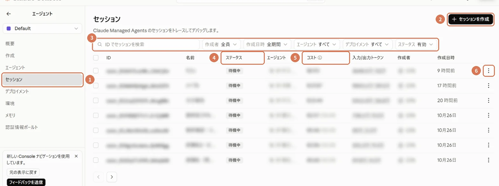This screenshot has width=499, height=186.
Task: Click the back arrow beside エージェント
Action: pos(9,14)
